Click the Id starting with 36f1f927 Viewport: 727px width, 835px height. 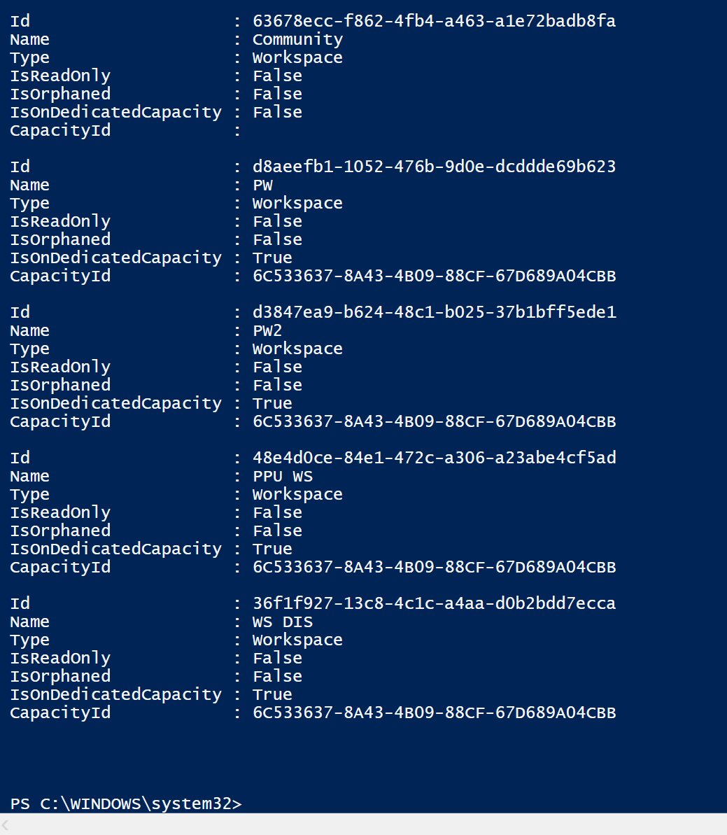[x=434, y=603]
